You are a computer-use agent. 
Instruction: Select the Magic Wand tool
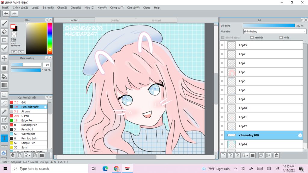4,111
